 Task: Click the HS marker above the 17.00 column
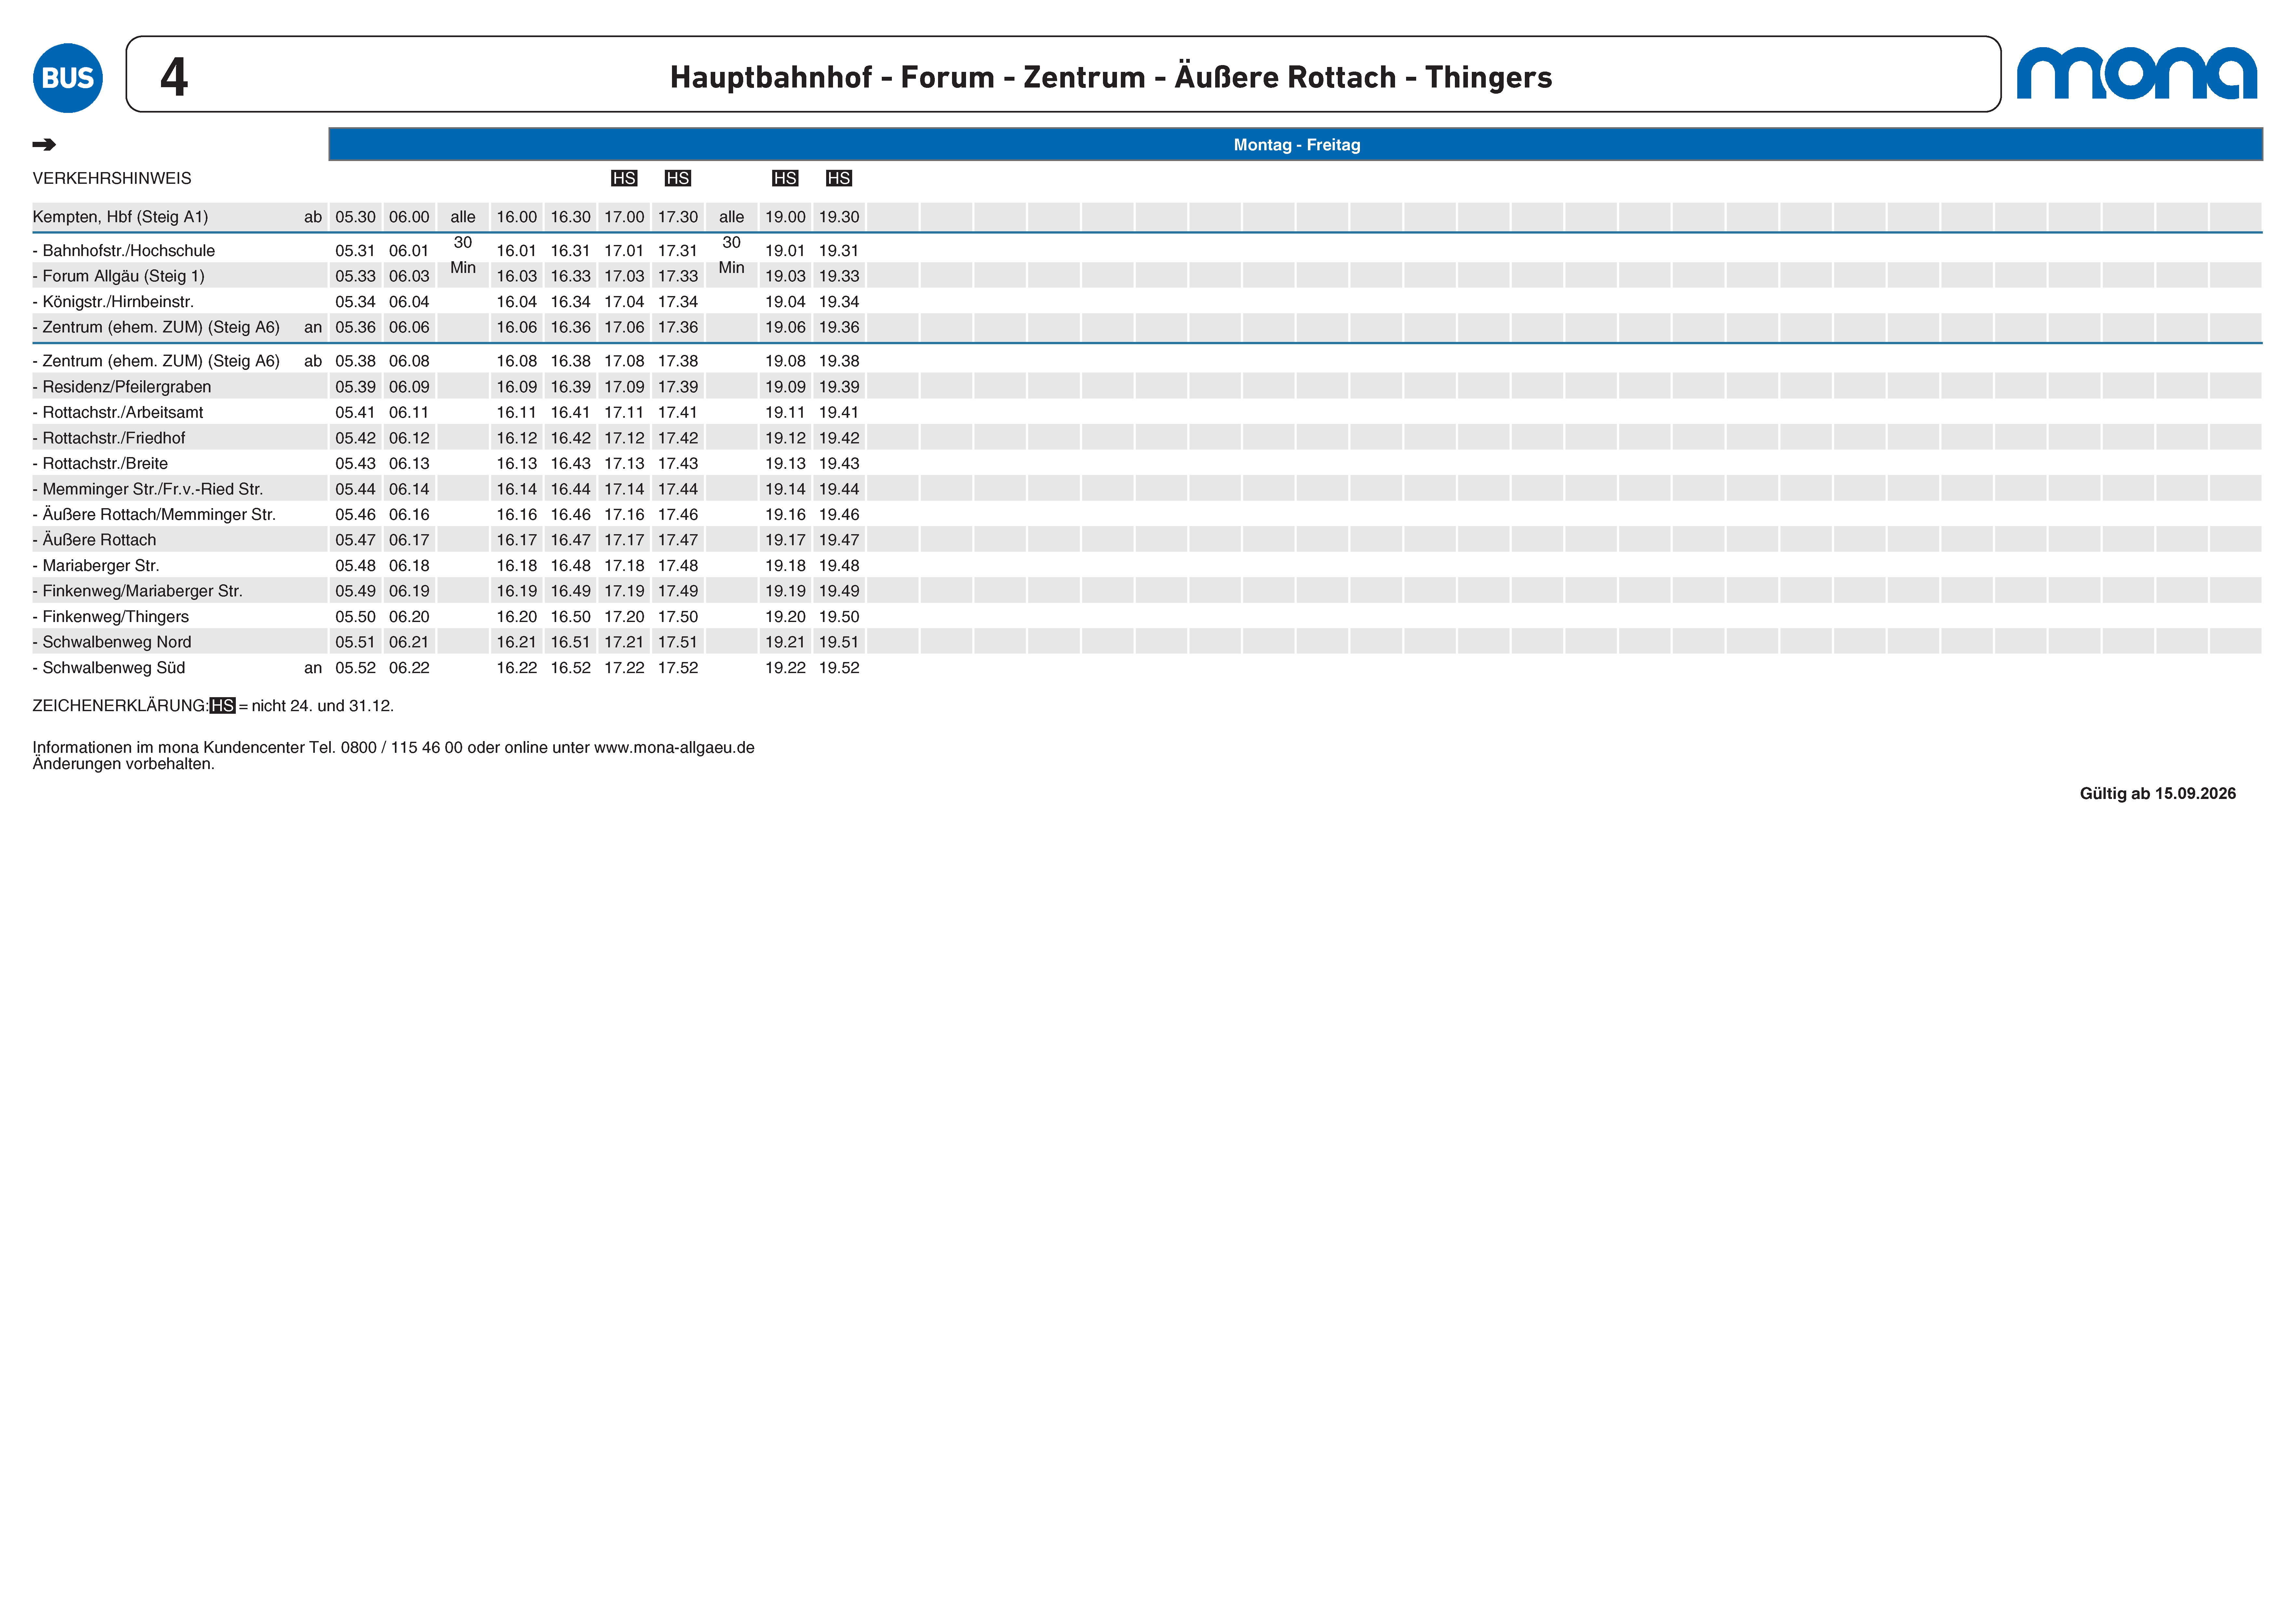tap(624, 178)
